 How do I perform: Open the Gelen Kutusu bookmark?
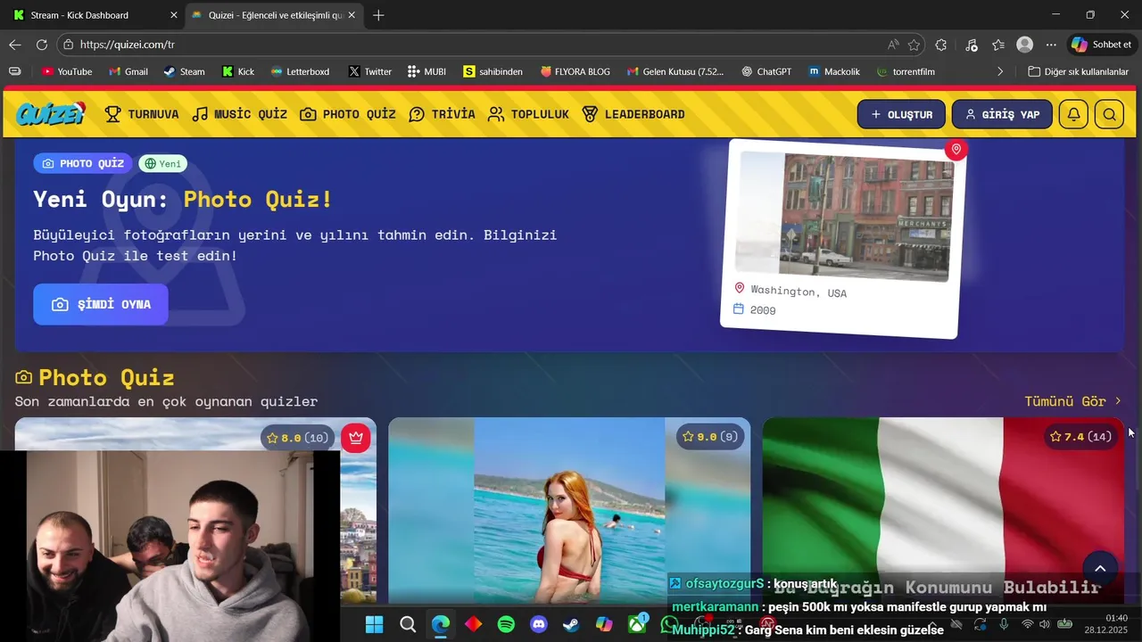point(675,71)
